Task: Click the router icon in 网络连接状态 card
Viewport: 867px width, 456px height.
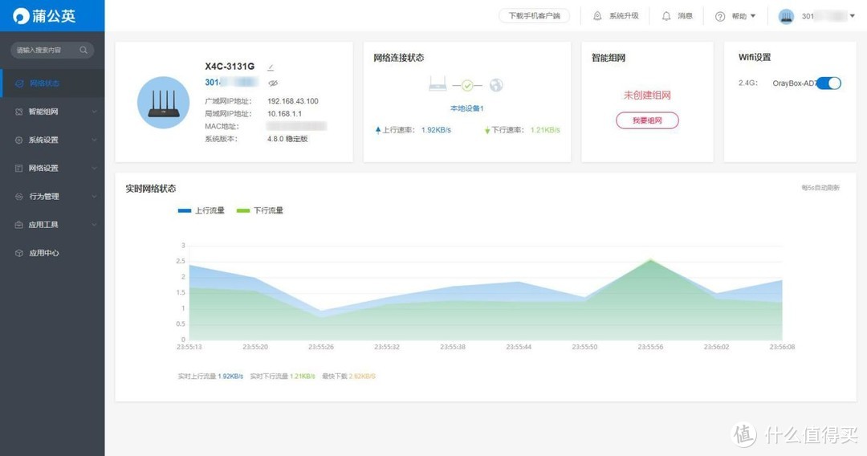Action: pos(438,84)
